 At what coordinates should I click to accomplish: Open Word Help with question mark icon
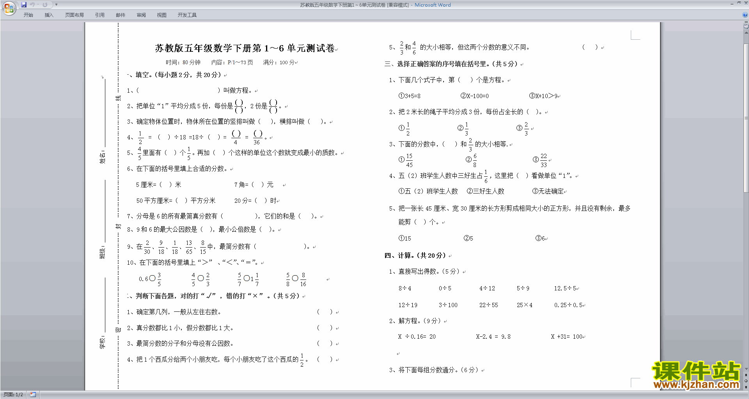[745, 15]
